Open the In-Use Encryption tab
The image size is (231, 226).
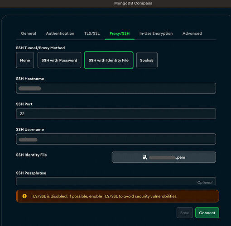click(156, 33)
